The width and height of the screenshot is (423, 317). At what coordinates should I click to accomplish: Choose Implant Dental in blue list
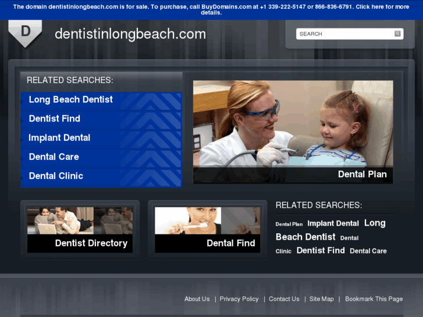coord(59,138)
